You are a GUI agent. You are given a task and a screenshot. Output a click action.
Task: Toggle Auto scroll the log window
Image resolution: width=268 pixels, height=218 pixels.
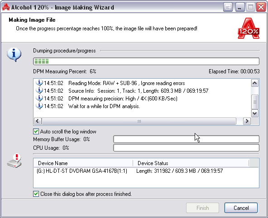[x=36, y=132]
